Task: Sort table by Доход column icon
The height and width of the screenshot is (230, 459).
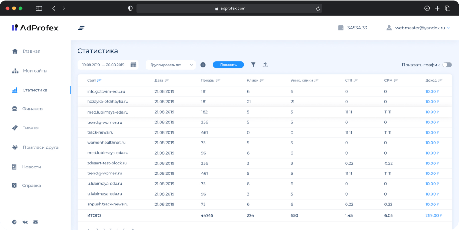Action: pos(440,80)
